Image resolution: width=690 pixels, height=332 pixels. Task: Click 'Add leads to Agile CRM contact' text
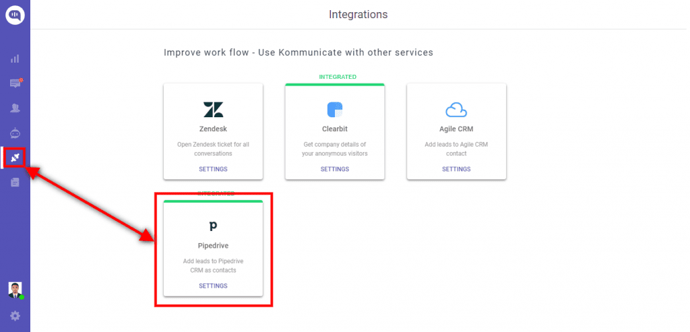coord(456,149)
